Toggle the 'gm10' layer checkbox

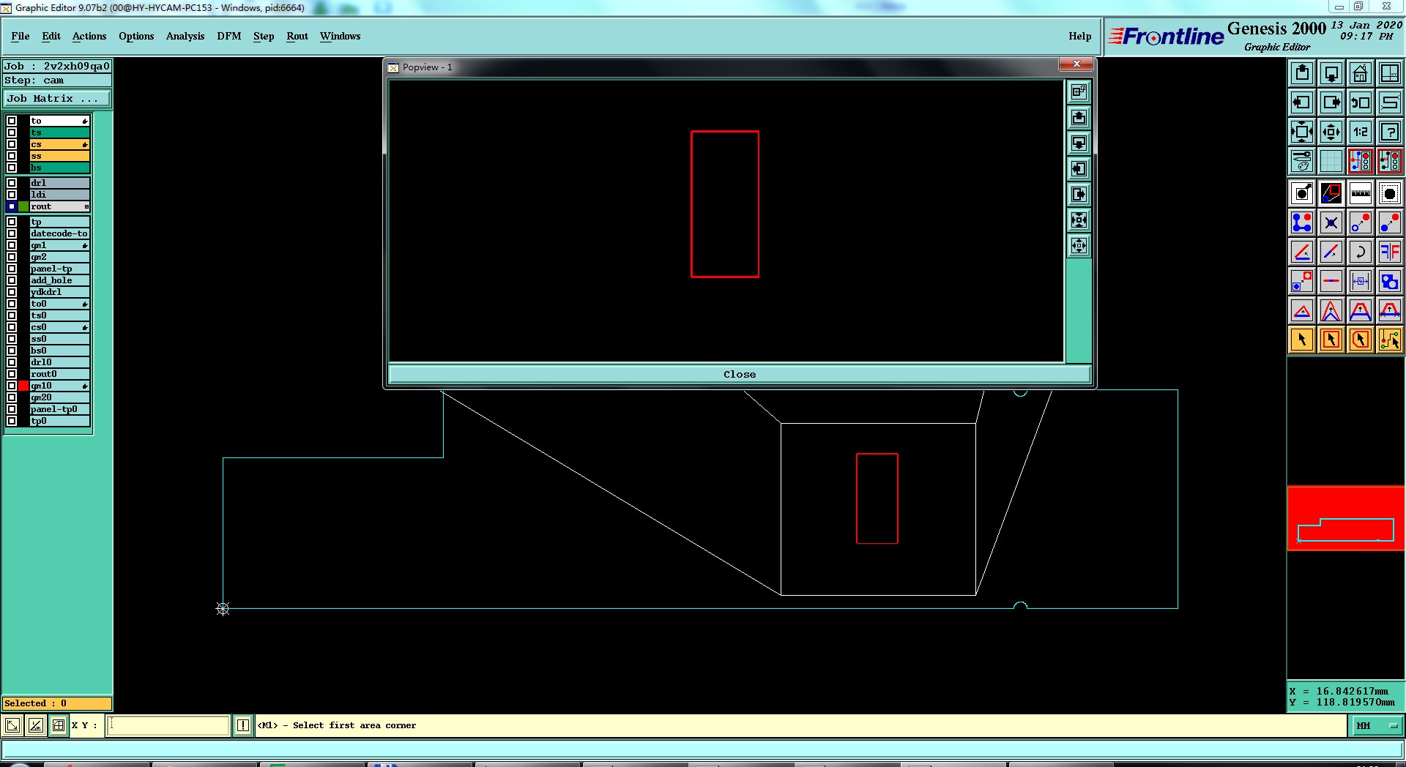pyautogui.click(x=12, y=386)
